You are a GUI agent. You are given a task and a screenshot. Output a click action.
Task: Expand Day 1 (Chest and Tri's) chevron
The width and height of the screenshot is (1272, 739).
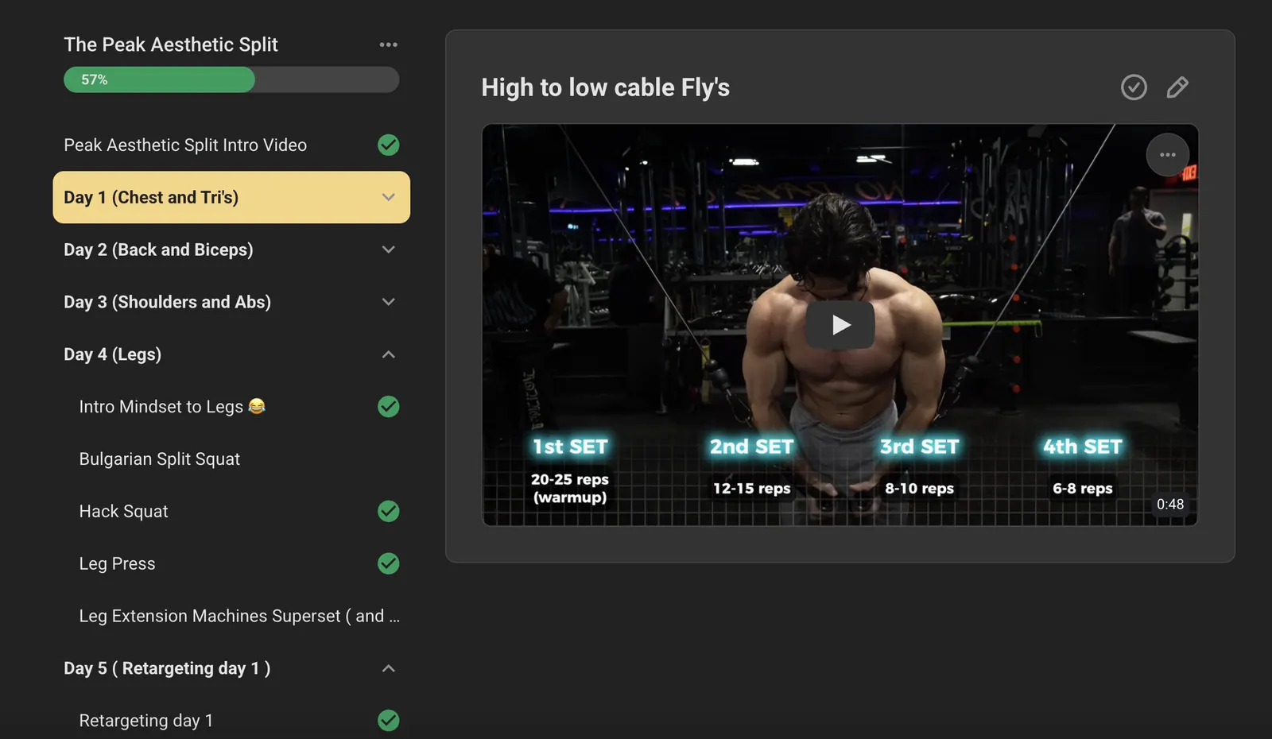(x=388, y=197)
